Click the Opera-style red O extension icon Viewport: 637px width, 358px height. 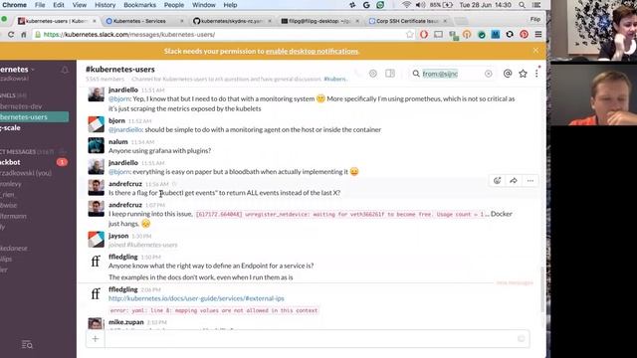(x=424, y=35)
